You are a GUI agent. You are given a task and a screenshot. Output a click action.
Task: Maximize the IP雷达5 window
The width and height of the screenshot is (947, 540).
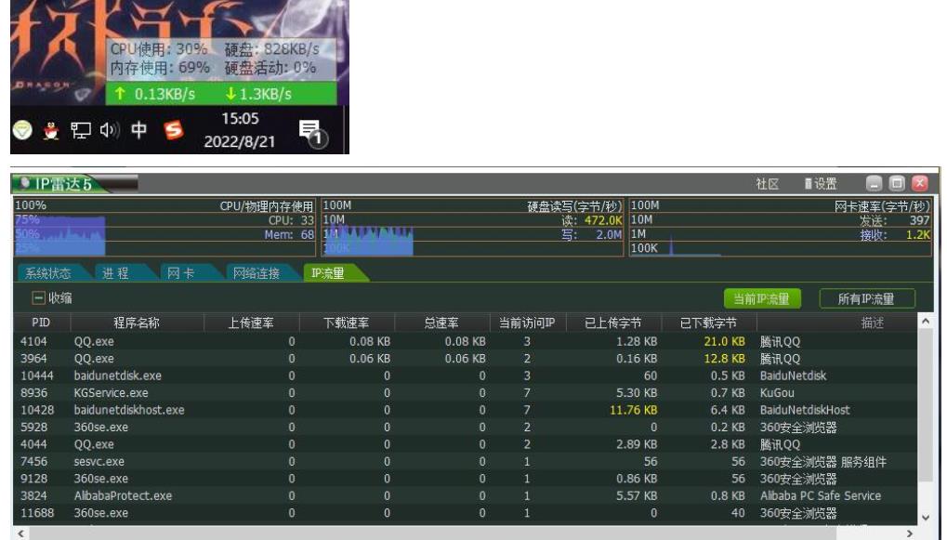point(897,183)
